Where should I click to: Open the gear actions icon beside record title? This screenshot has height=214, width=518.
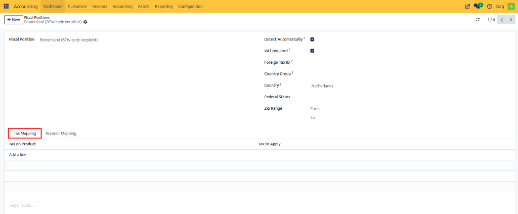pos(85,22)
